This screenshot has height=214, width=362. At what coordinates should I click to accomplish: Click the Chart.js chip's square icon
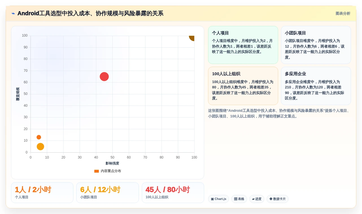(x=212, y=199)
